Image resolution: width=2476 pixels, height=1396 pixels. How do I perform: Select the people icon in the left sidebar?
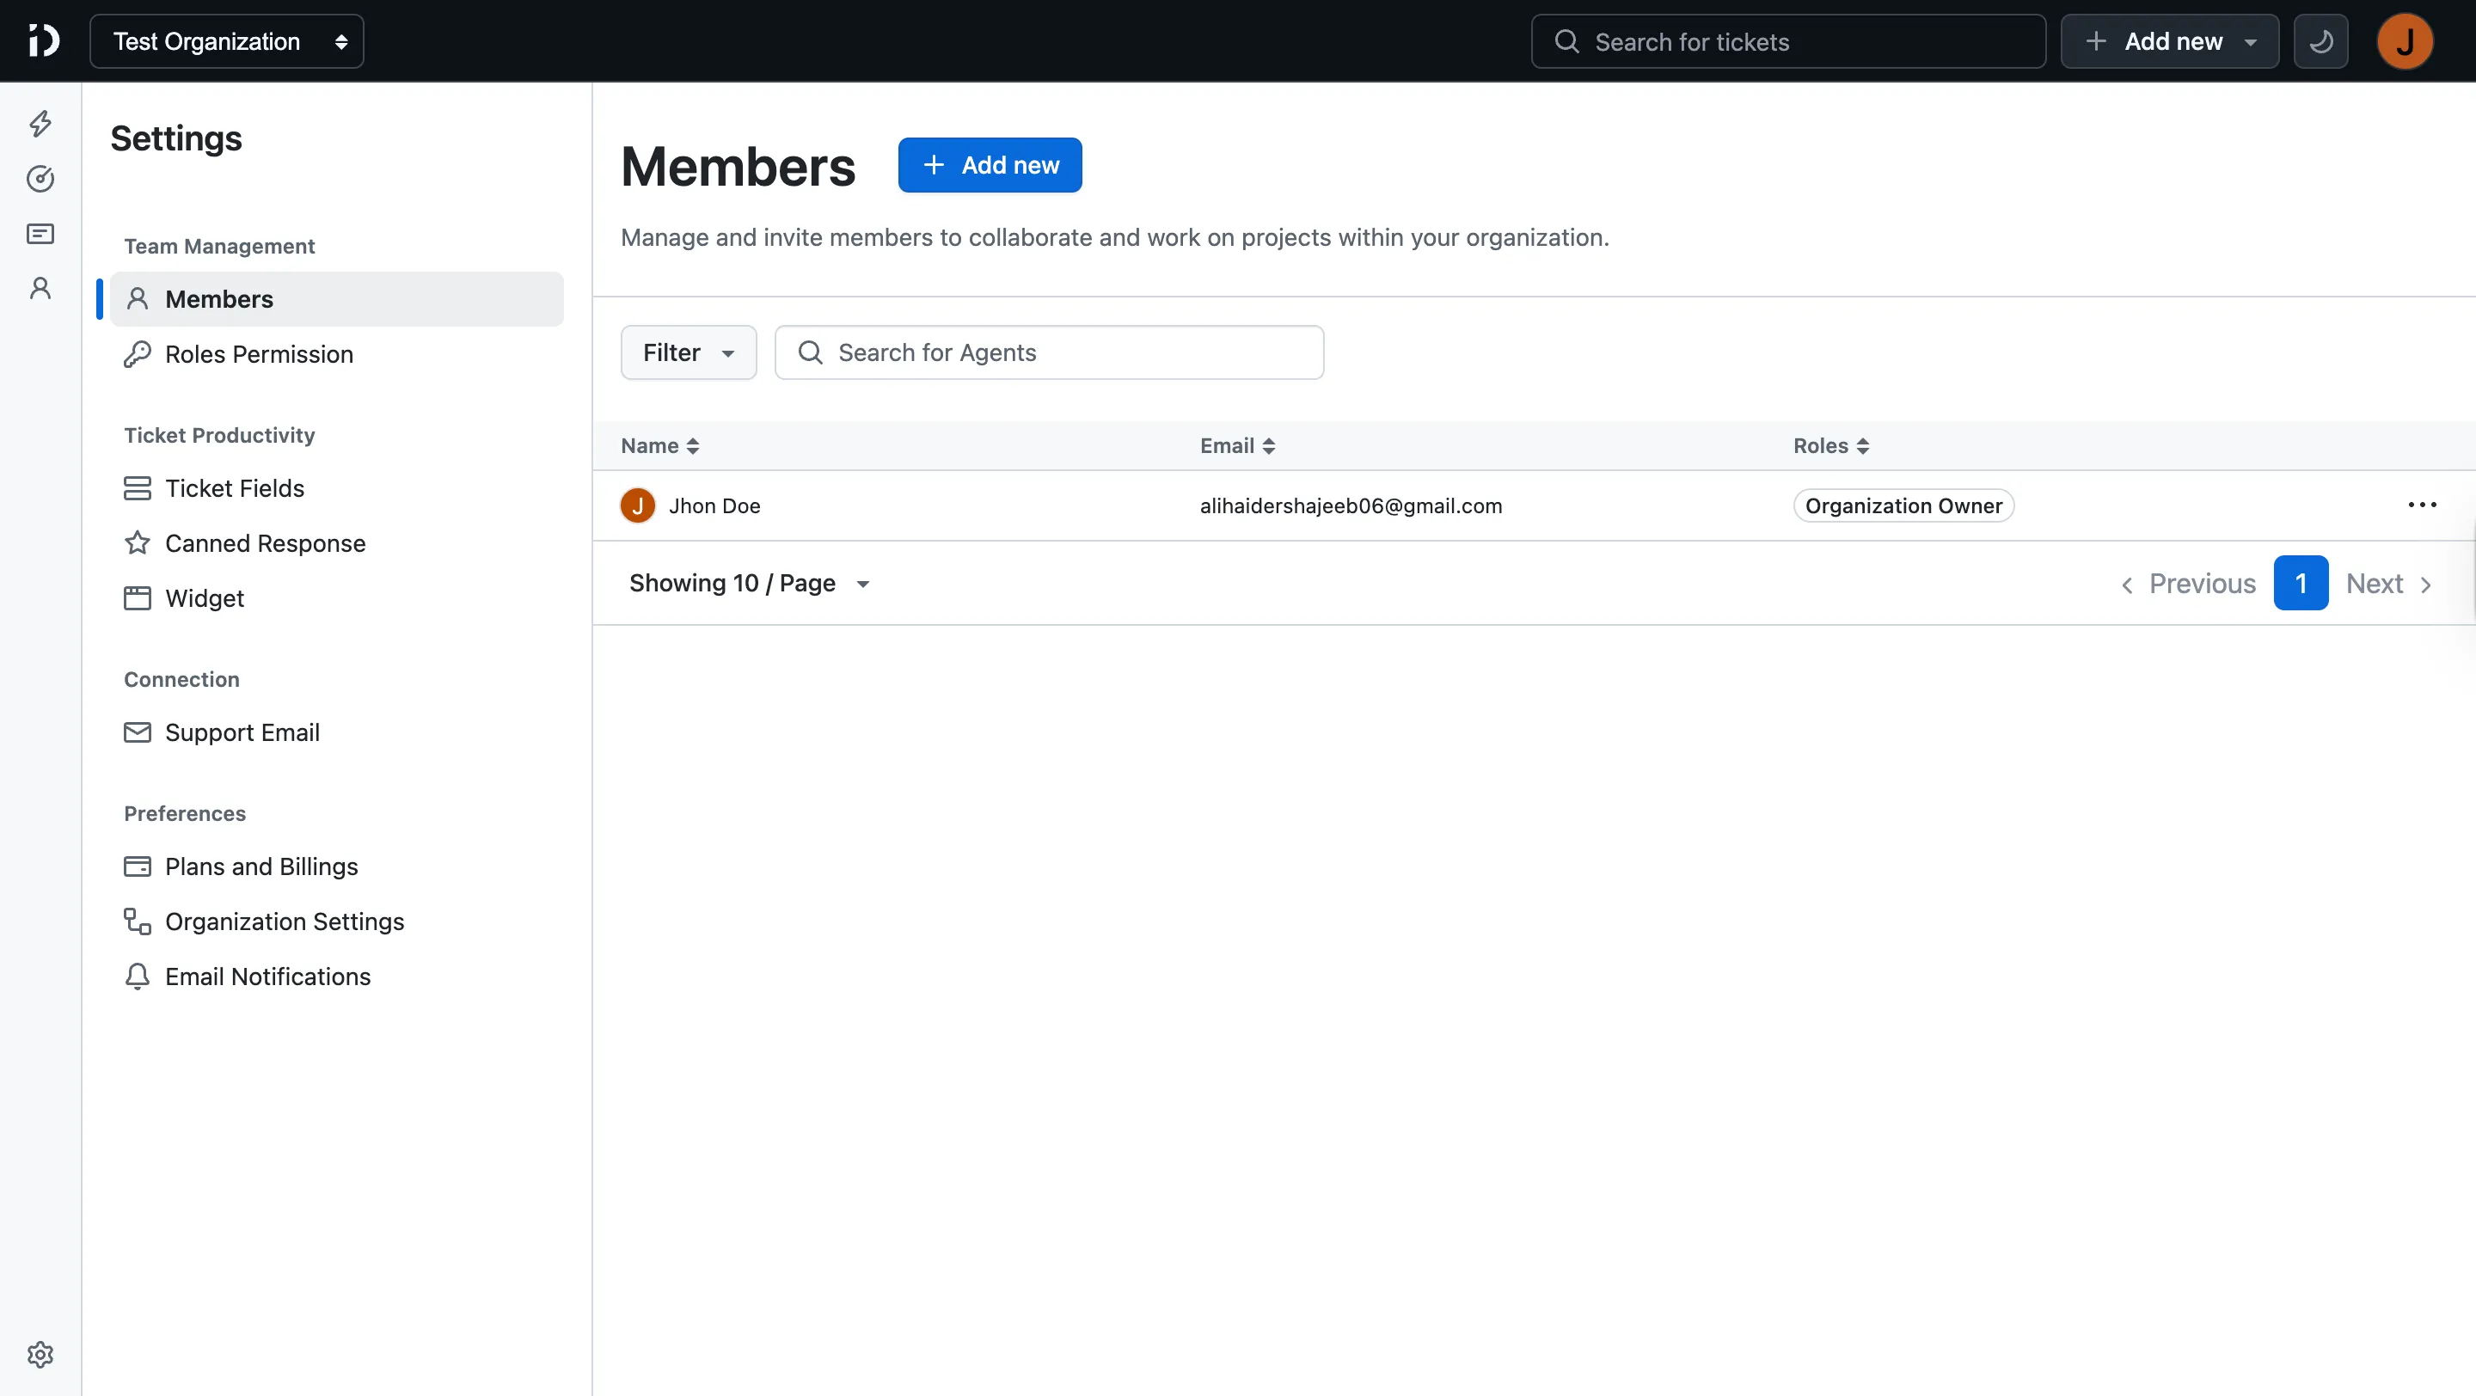click(x=40, y=287)
